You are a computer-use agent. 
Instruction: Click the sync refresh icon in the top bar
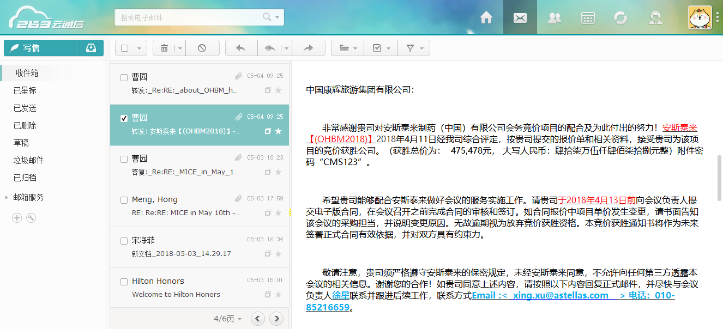pyautogui.click(x=620, y=17)
